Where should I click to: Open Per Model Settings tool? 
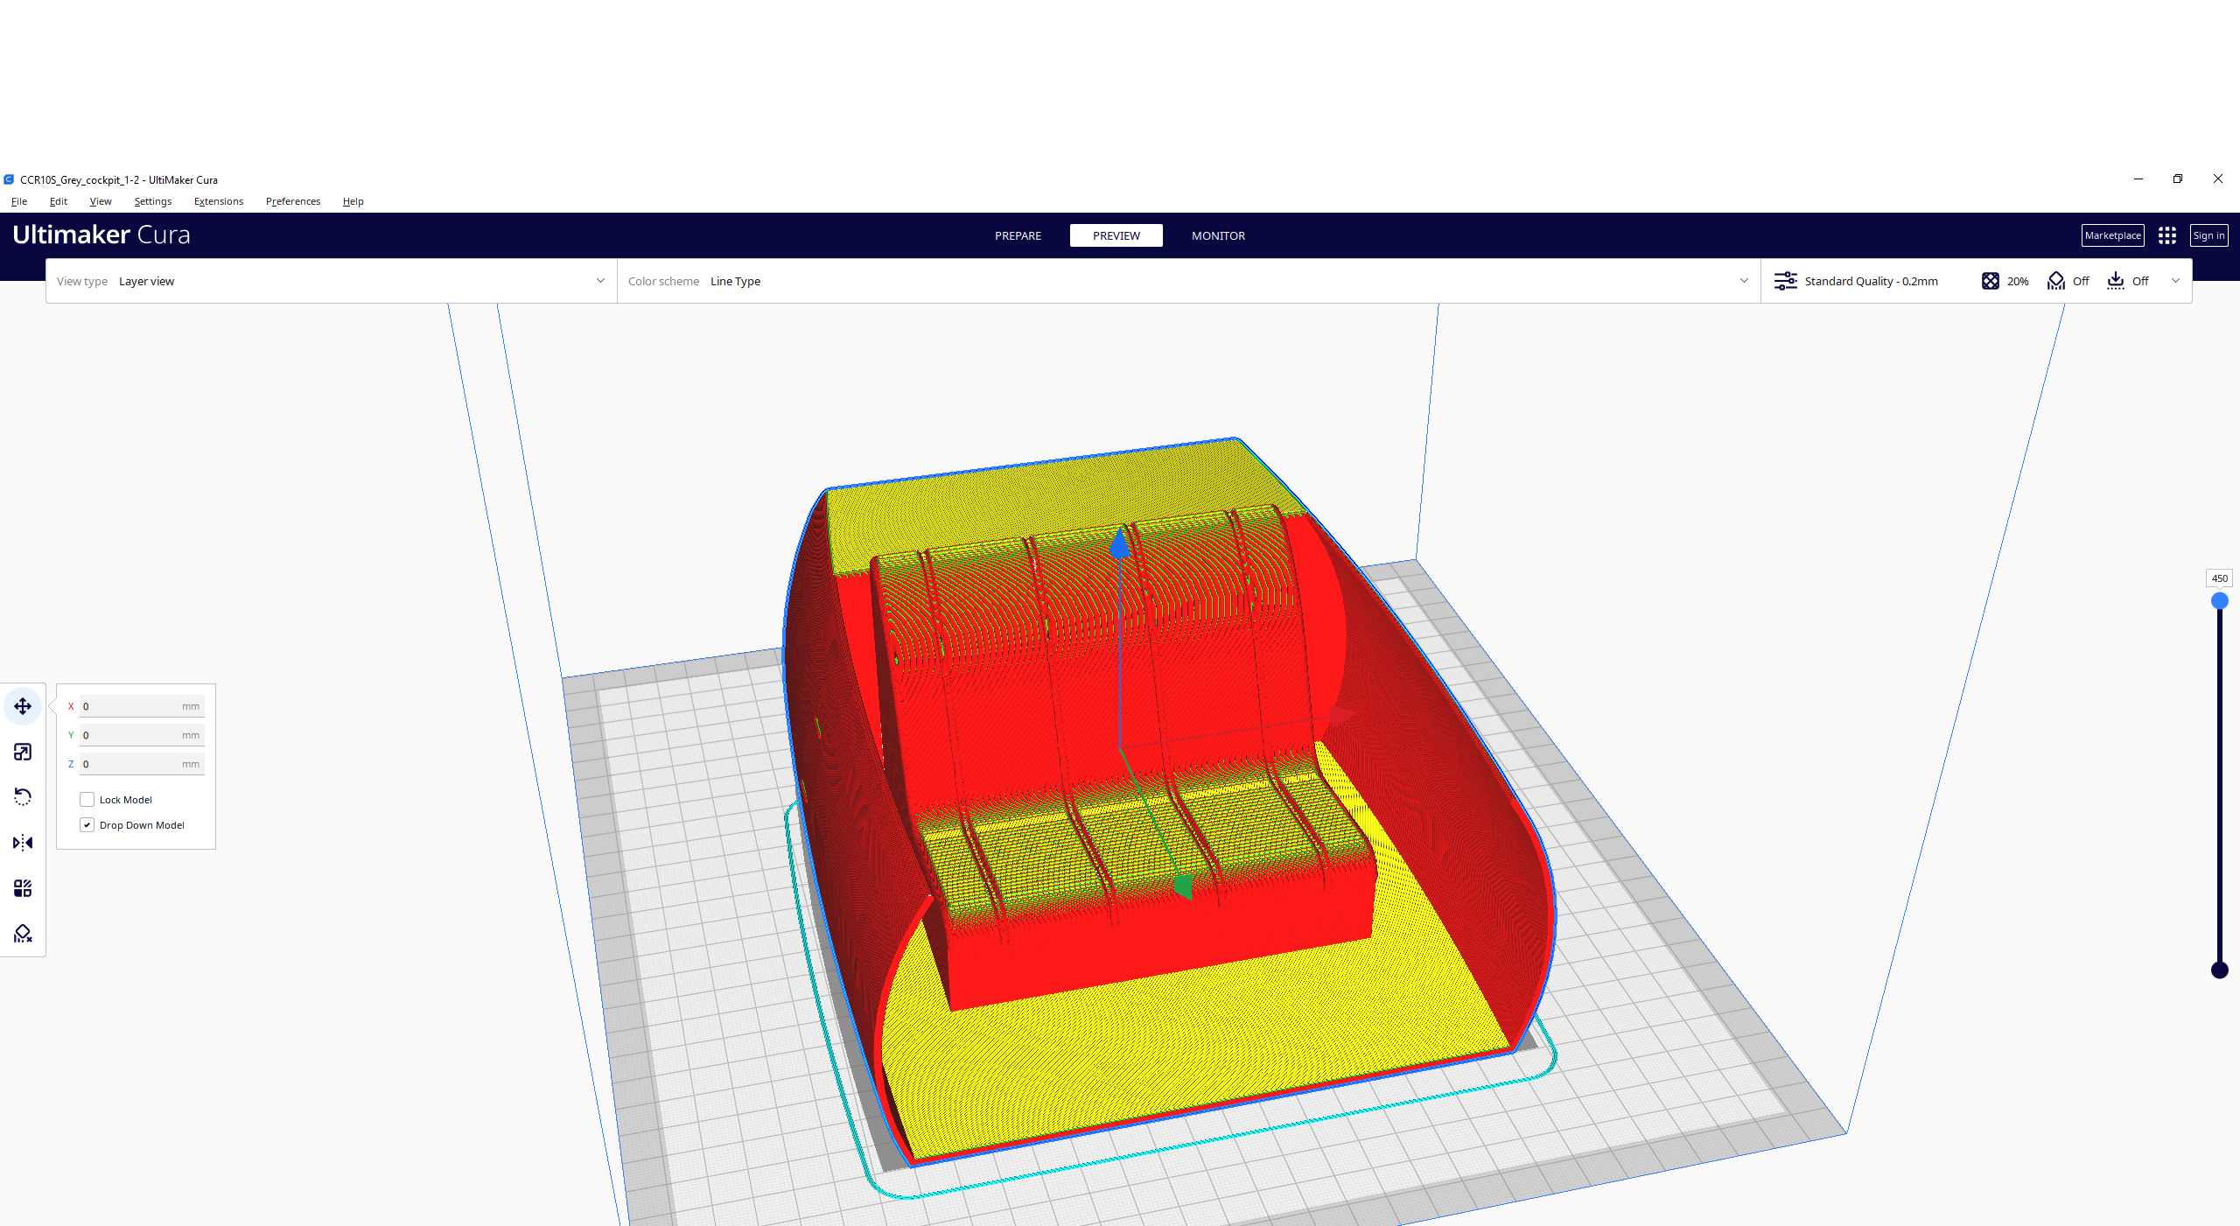[x=23, y=888]
